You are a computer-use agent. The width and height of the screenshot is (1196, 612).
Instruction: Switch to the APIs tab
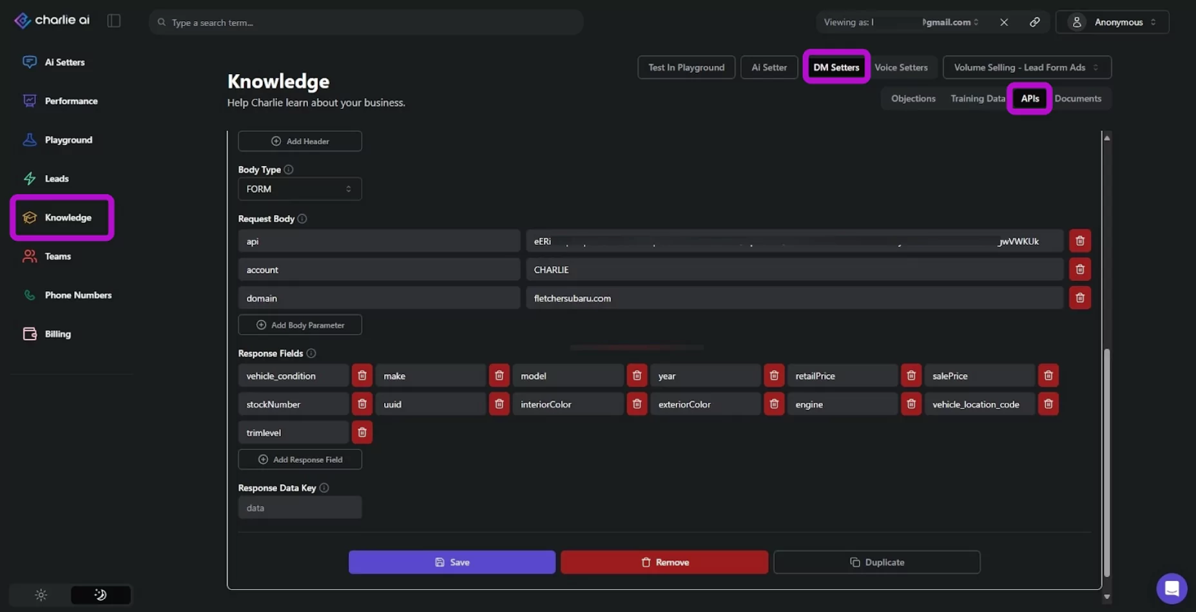tap(1030, 99)
